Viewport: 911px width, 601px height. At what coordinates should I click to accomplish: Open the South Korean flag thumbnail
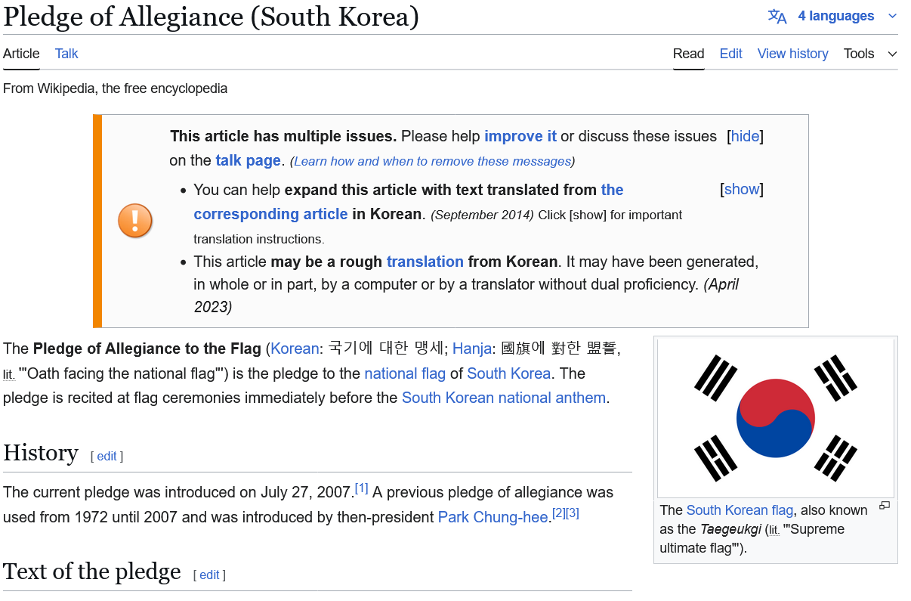click(776, 418)
